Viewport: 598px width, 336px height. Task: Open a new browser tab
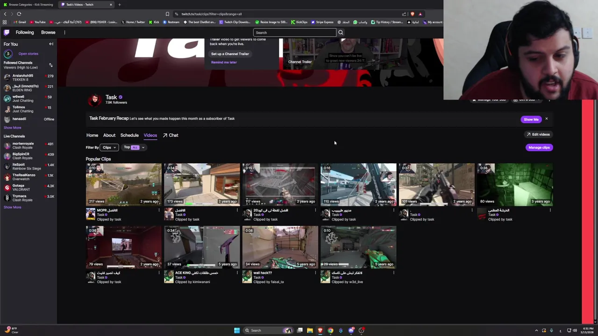[x=119, y=5]
